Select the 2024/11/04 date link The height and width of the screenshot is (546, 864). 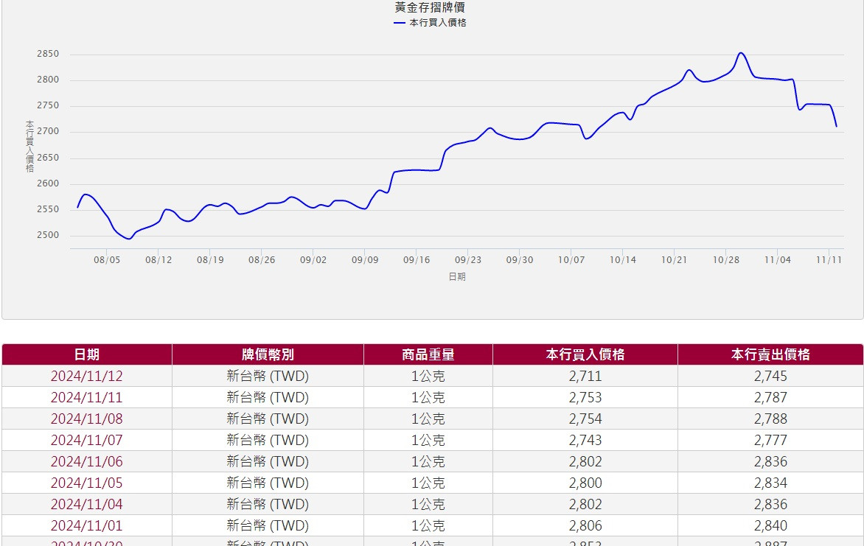(x=86, y=505)
